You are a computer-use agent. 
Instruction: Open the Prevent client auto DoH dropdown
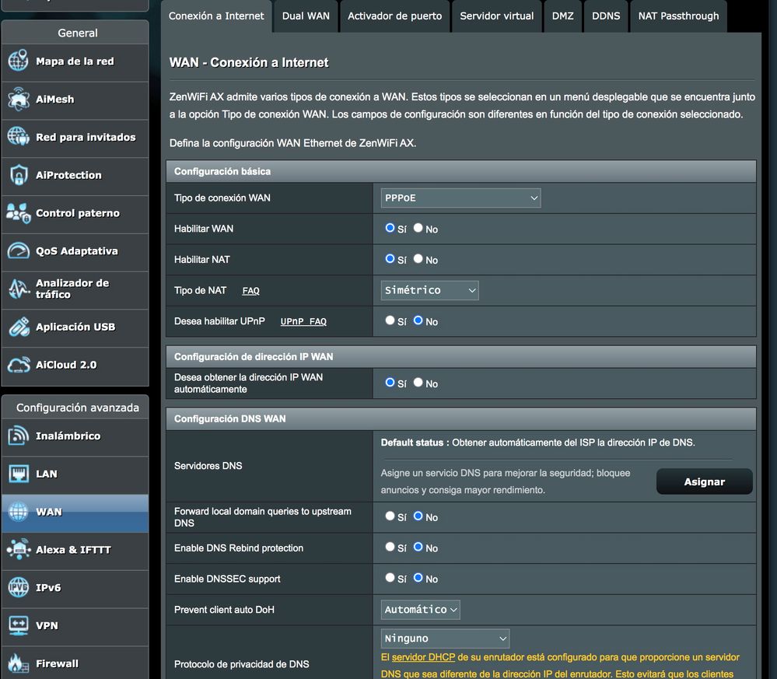click(x=420, y=610)
